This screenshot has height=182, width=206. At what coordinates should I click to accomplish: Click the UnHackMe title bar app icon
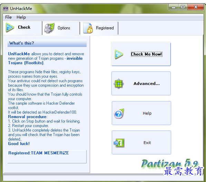[x=6, y=9]
